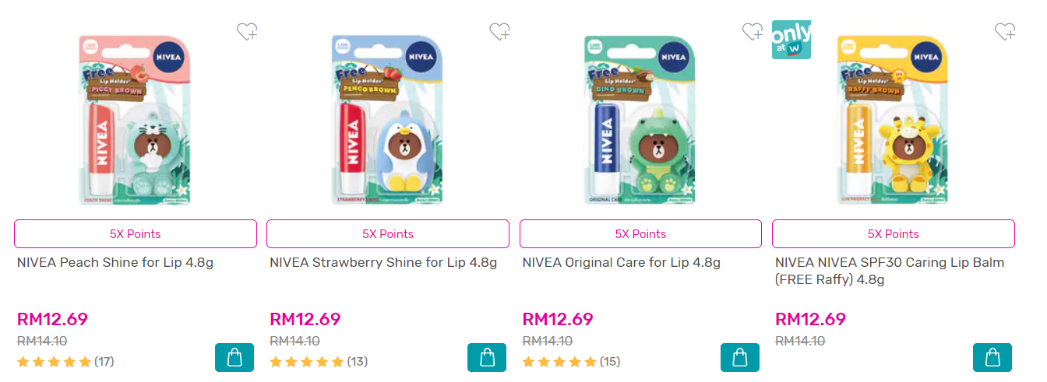The width and height of the screenshot is (1047, 382).
Task: Add Strawberry Shine to shopping bag
Action: tap(487, 358)
